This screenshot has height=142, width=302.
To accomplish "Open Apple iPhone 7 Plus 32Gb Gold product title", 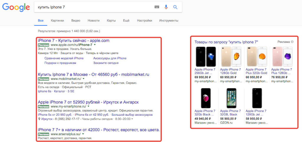I will 256,71.
